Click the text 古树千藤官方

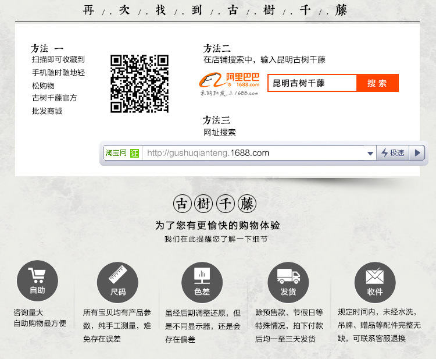[55, 98]
